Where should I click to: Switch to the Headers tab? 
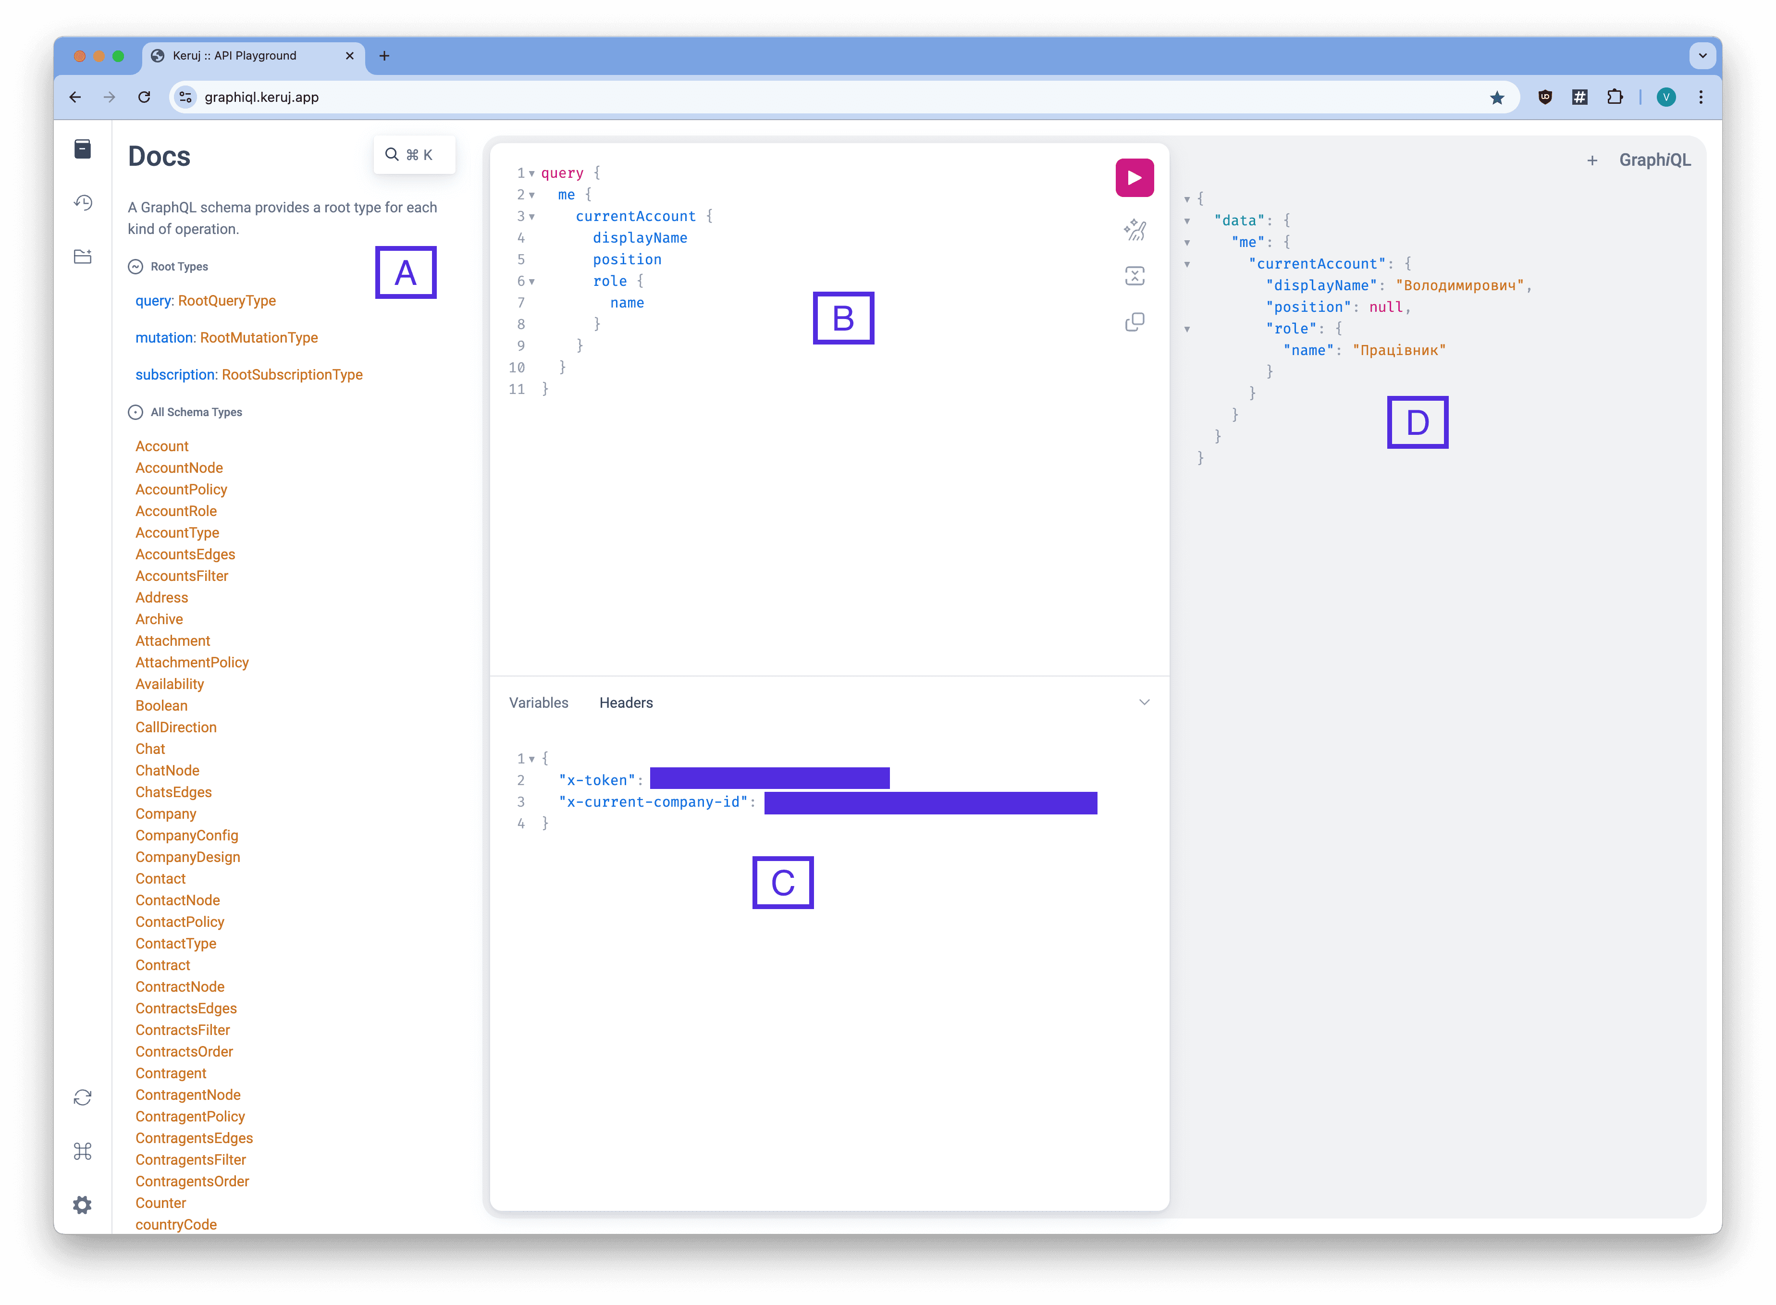626,702
